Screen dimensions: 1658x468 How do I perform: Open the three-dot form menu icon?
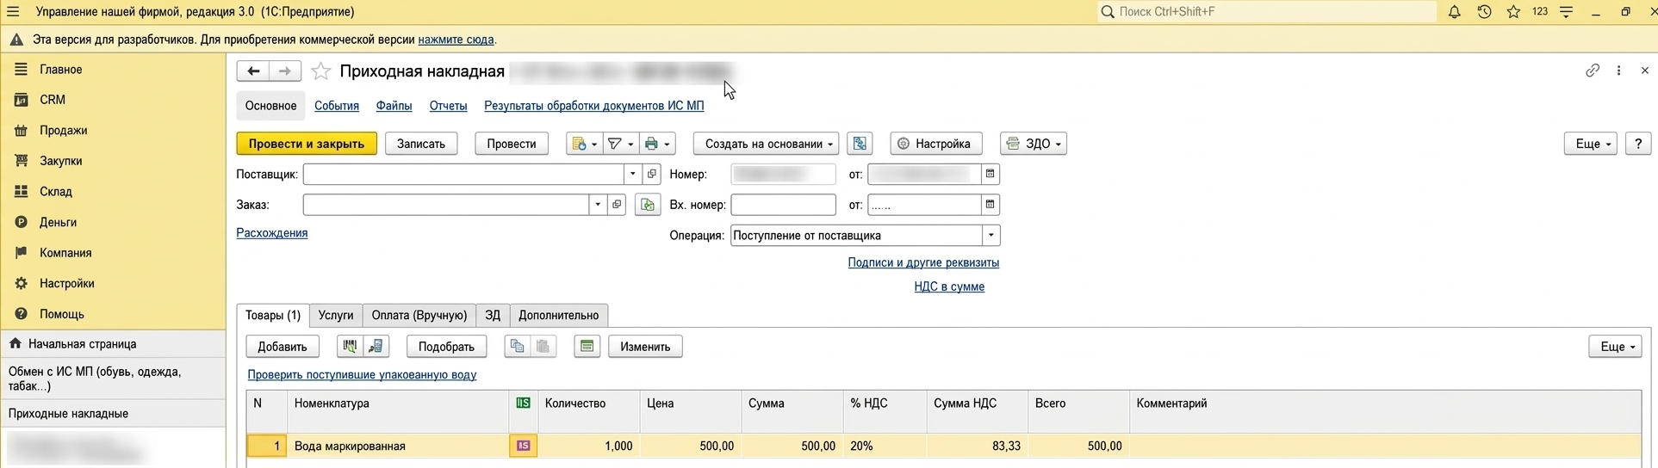click(1618, 71)
